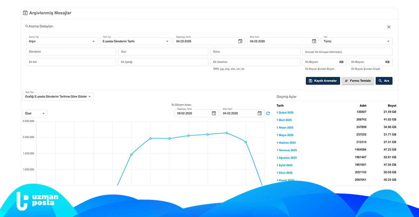
Task: Open calendar icon in chart start date
Action: 214,114
